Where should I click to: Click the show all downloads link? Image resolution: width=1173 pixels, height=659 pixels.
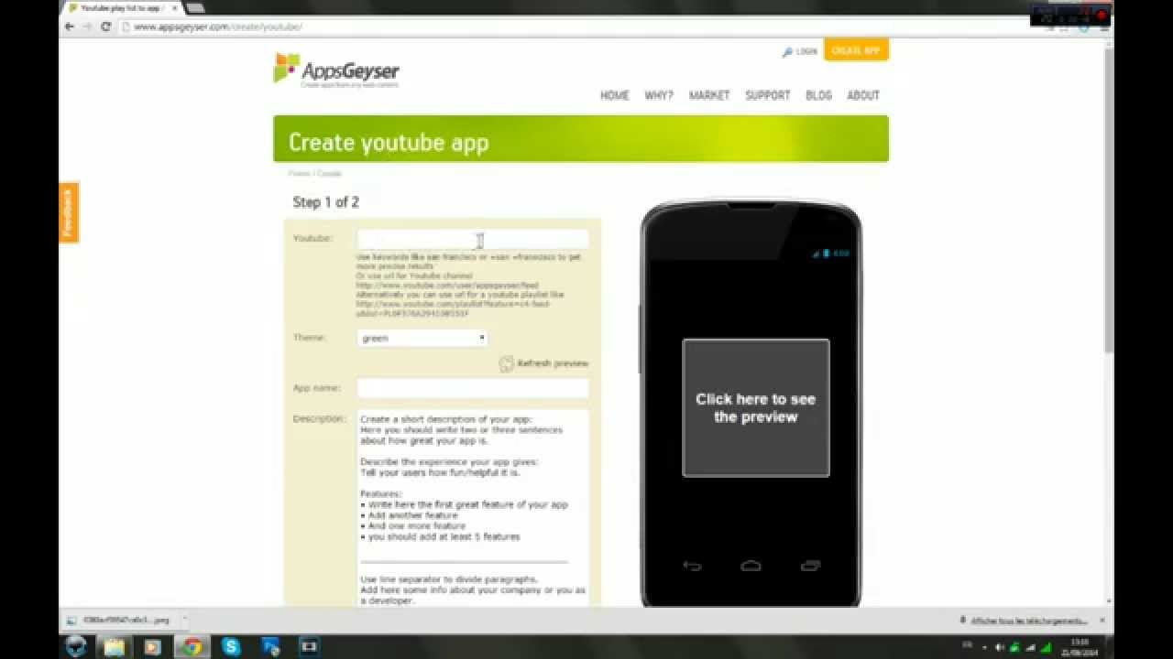(x=1029, y=621)
